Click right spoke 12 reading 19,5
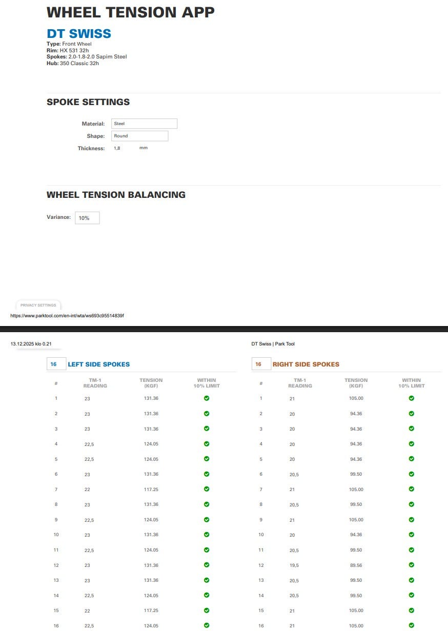The width and height of the screenshot is (448, 631). 294,565
